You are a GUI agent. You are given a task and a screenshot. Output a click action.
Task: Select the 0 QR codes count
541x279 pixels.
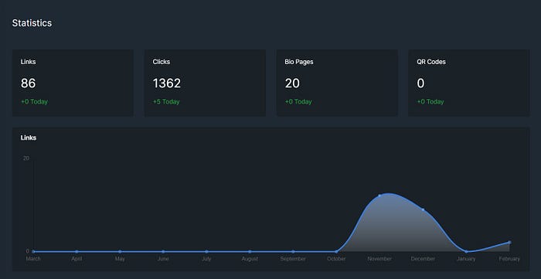tap(420, 83)
